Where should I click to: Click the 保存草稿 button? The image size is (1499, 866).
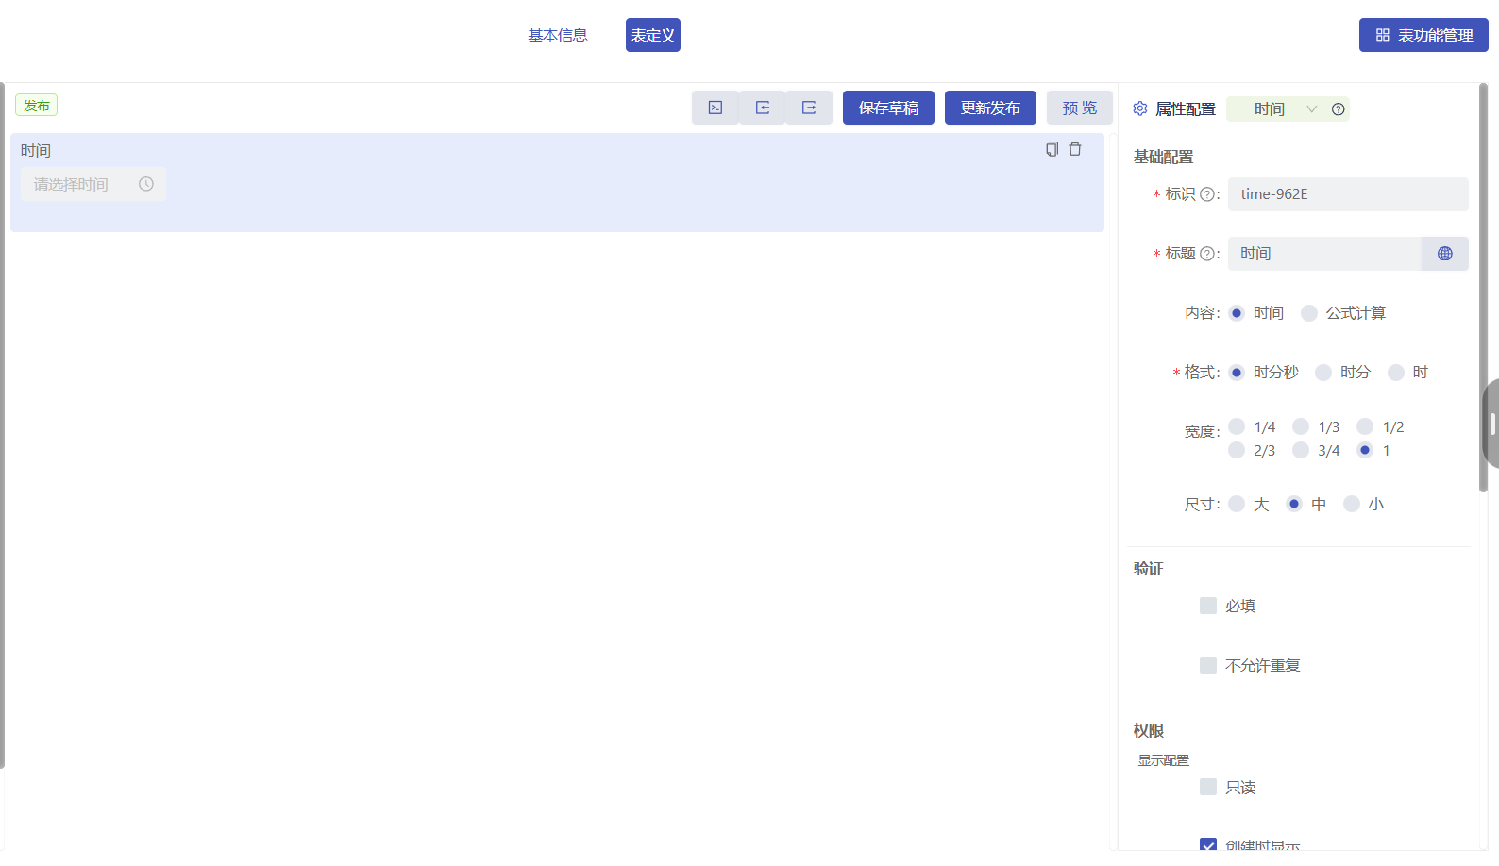[x=888, y=108]
